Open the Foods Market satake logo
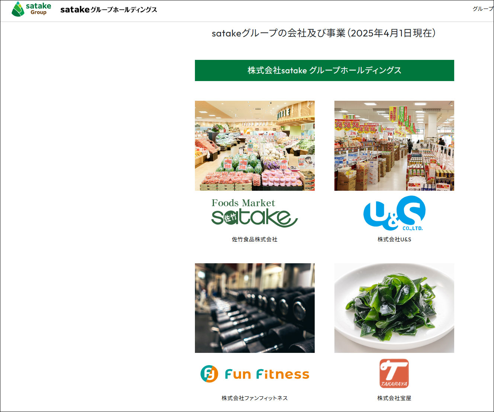This screenshot has width=494, height=412. (254, 213)
